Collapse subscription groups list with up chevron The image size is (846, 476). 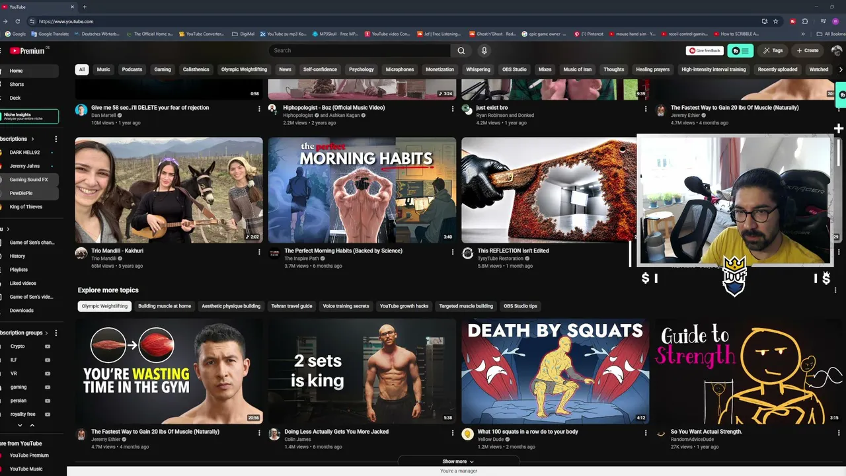pyautogui.click(x=32, y=425)
